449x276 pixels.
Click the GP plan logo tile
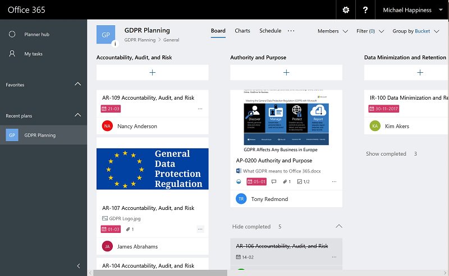(106, 35)
